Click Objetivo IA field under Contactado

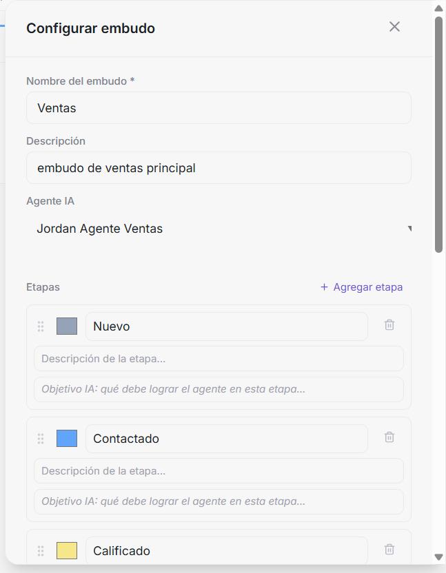click(x=219, y=501)
